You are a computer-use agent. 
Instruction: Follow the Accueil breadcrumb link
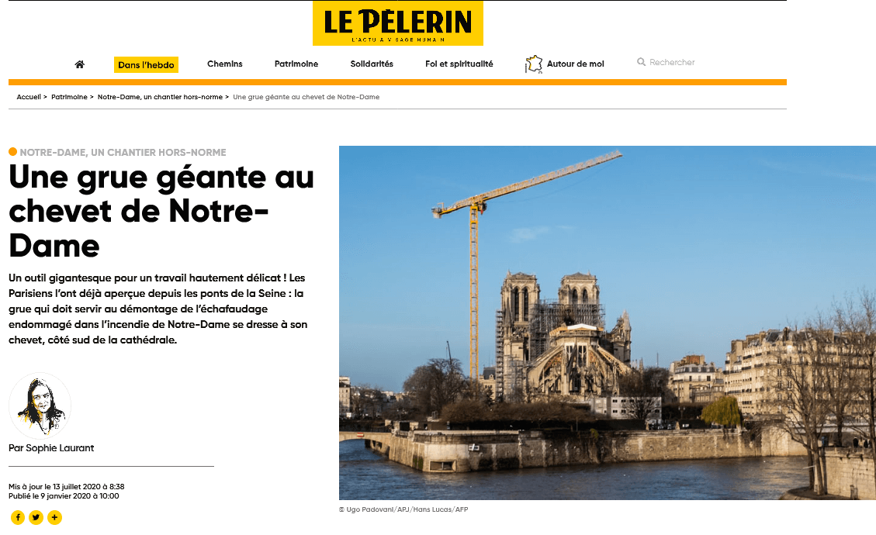coord(29,97)
